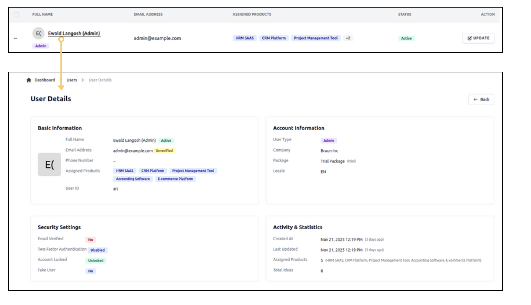The height and width of the screenshot is (305, 531).
Task: Go to Users in the breadcrumb
Action: pos(72,80)
